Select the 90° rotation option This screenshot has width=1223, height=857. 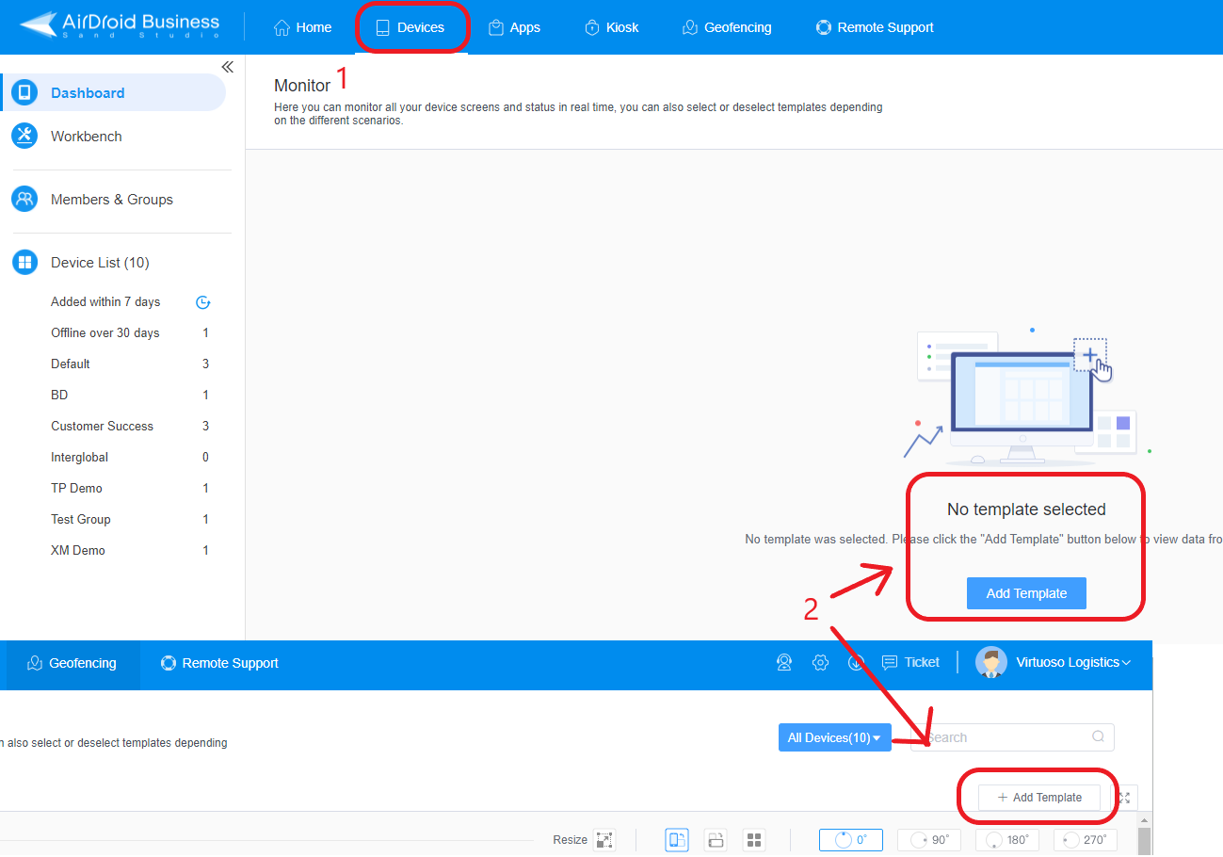click(x=929, y=840)
